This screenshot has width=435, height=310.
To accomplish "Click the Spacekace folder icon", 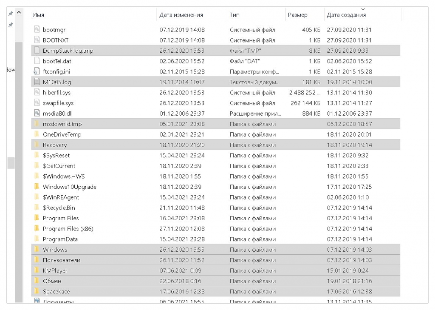I will tap(37, 291).
